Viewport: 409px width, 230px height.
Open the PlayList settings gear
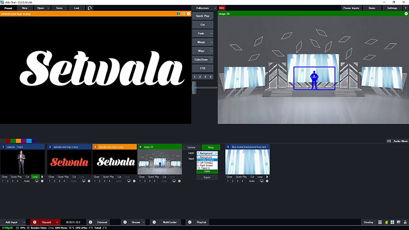pyautogui.click(x=189, y=222)
